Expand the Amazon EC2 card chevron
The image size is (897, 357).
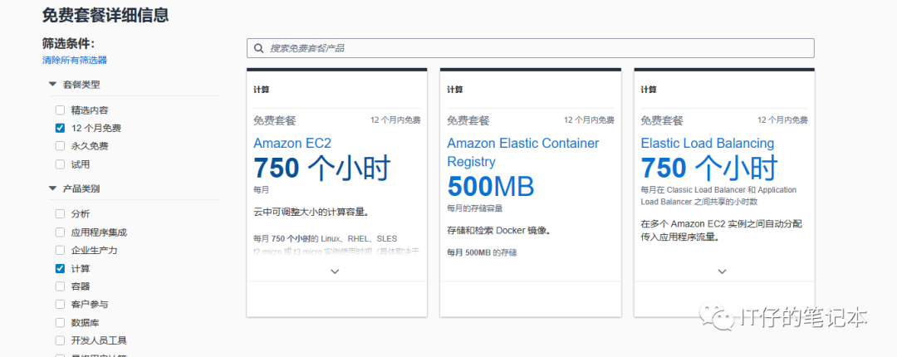(x=336, y=271)
